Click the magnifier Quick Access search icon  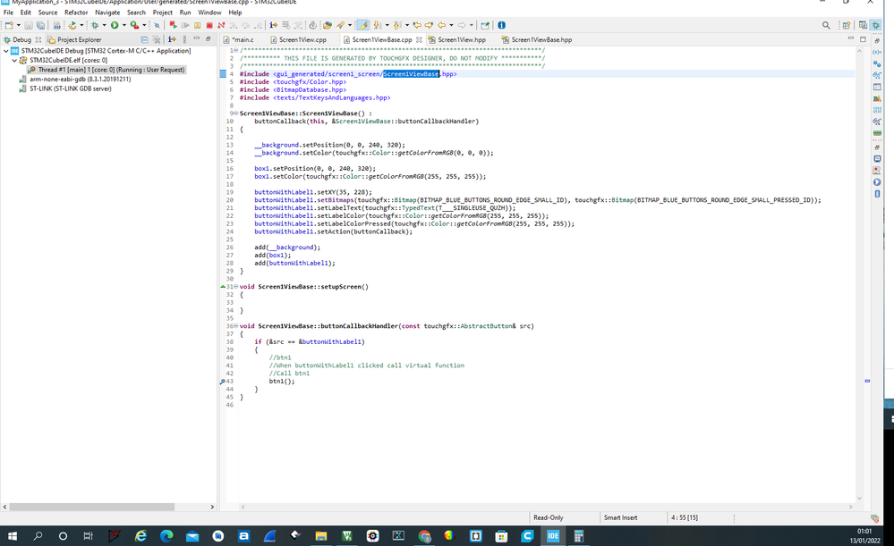tap(826, 25)
